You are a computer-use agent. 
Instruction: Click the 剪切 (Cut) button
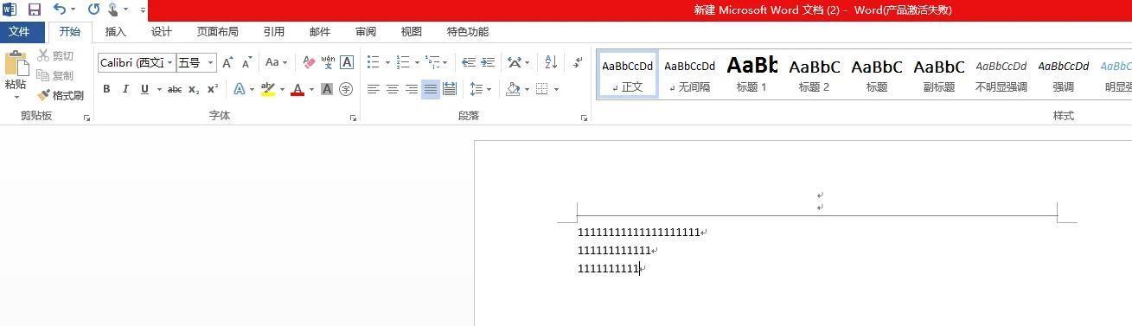coord(56,55)
